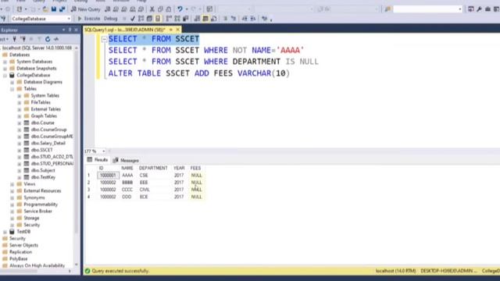Click the Display Estimated Execution Plan icon
Screen dimensions: 500x281
(x=141, y=19)
